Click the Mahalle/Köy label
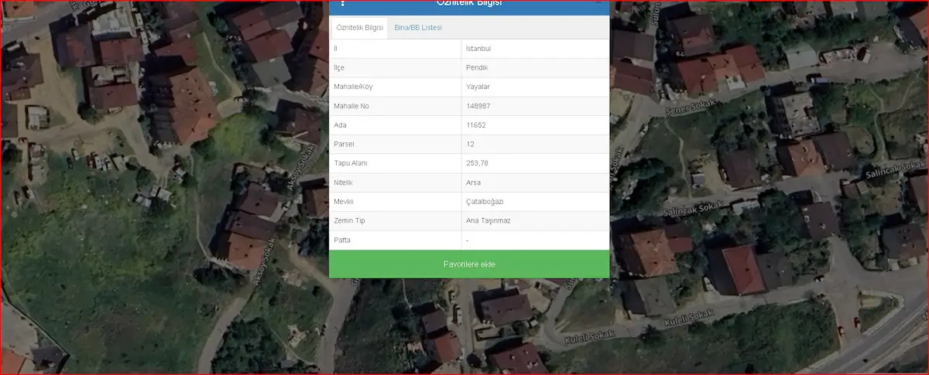The height and width of the screenshot is (375, 929). point(352,87)
